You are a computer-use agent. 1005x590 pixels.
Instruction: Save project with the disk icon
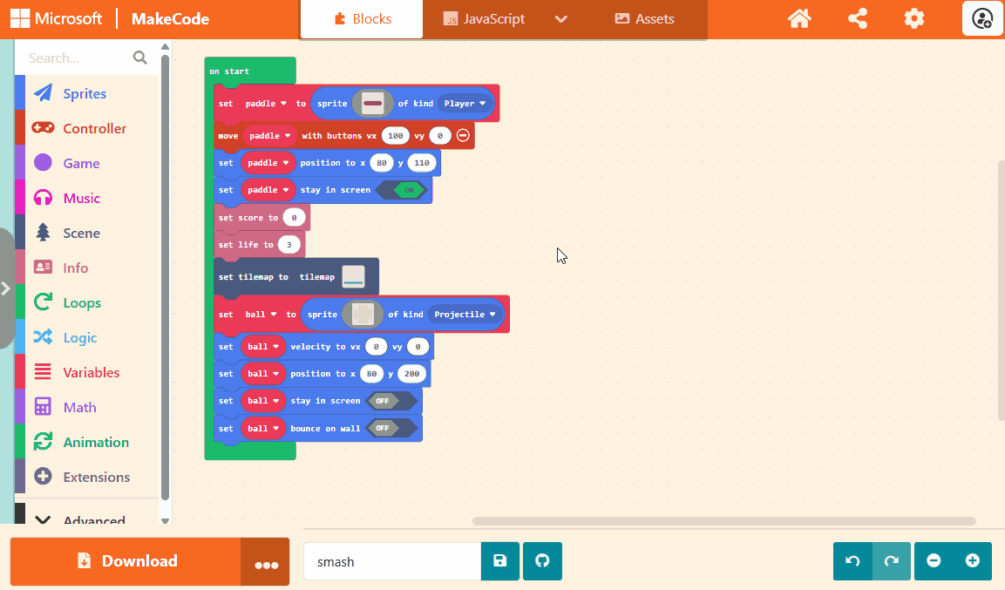(x=500, y=561)
